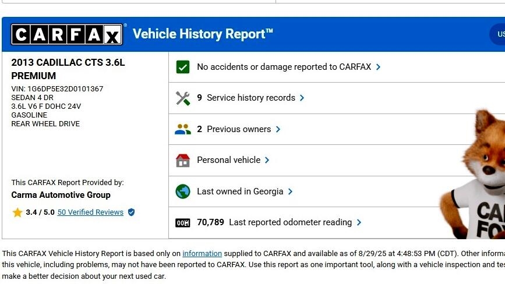Screen dimensions: 505x284
Task: Open the information link in disclaimer
Action: [202, 254]
